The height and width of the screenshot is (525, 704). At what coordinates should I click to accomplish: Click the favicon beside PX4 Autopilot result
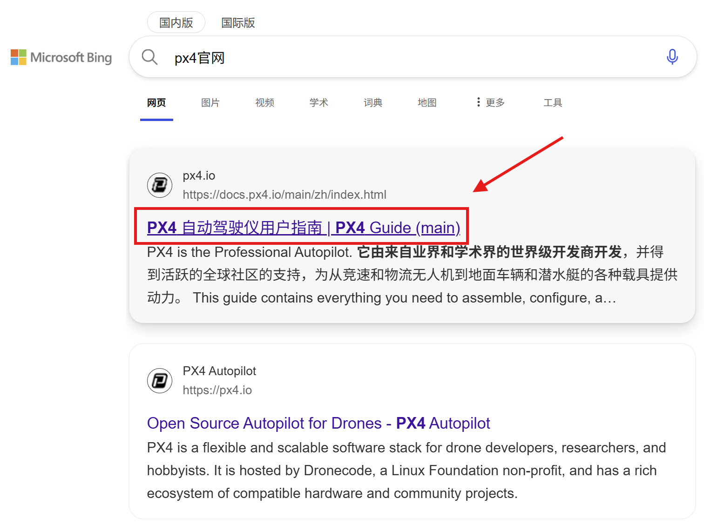point(160,381)
